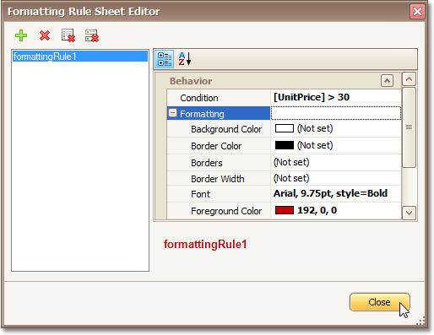
Task: Open the red Foreground Color swatch
Action: (x=285, y=210)
